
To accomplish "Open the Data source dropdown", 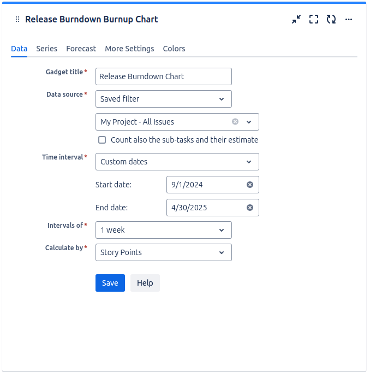I will (163, 99).
